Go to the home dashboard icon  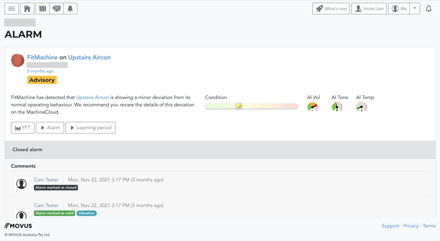point(27,8)
